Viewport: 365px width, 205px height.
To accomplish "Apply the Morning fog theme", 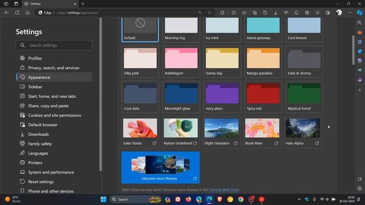I will click(181, 30).
